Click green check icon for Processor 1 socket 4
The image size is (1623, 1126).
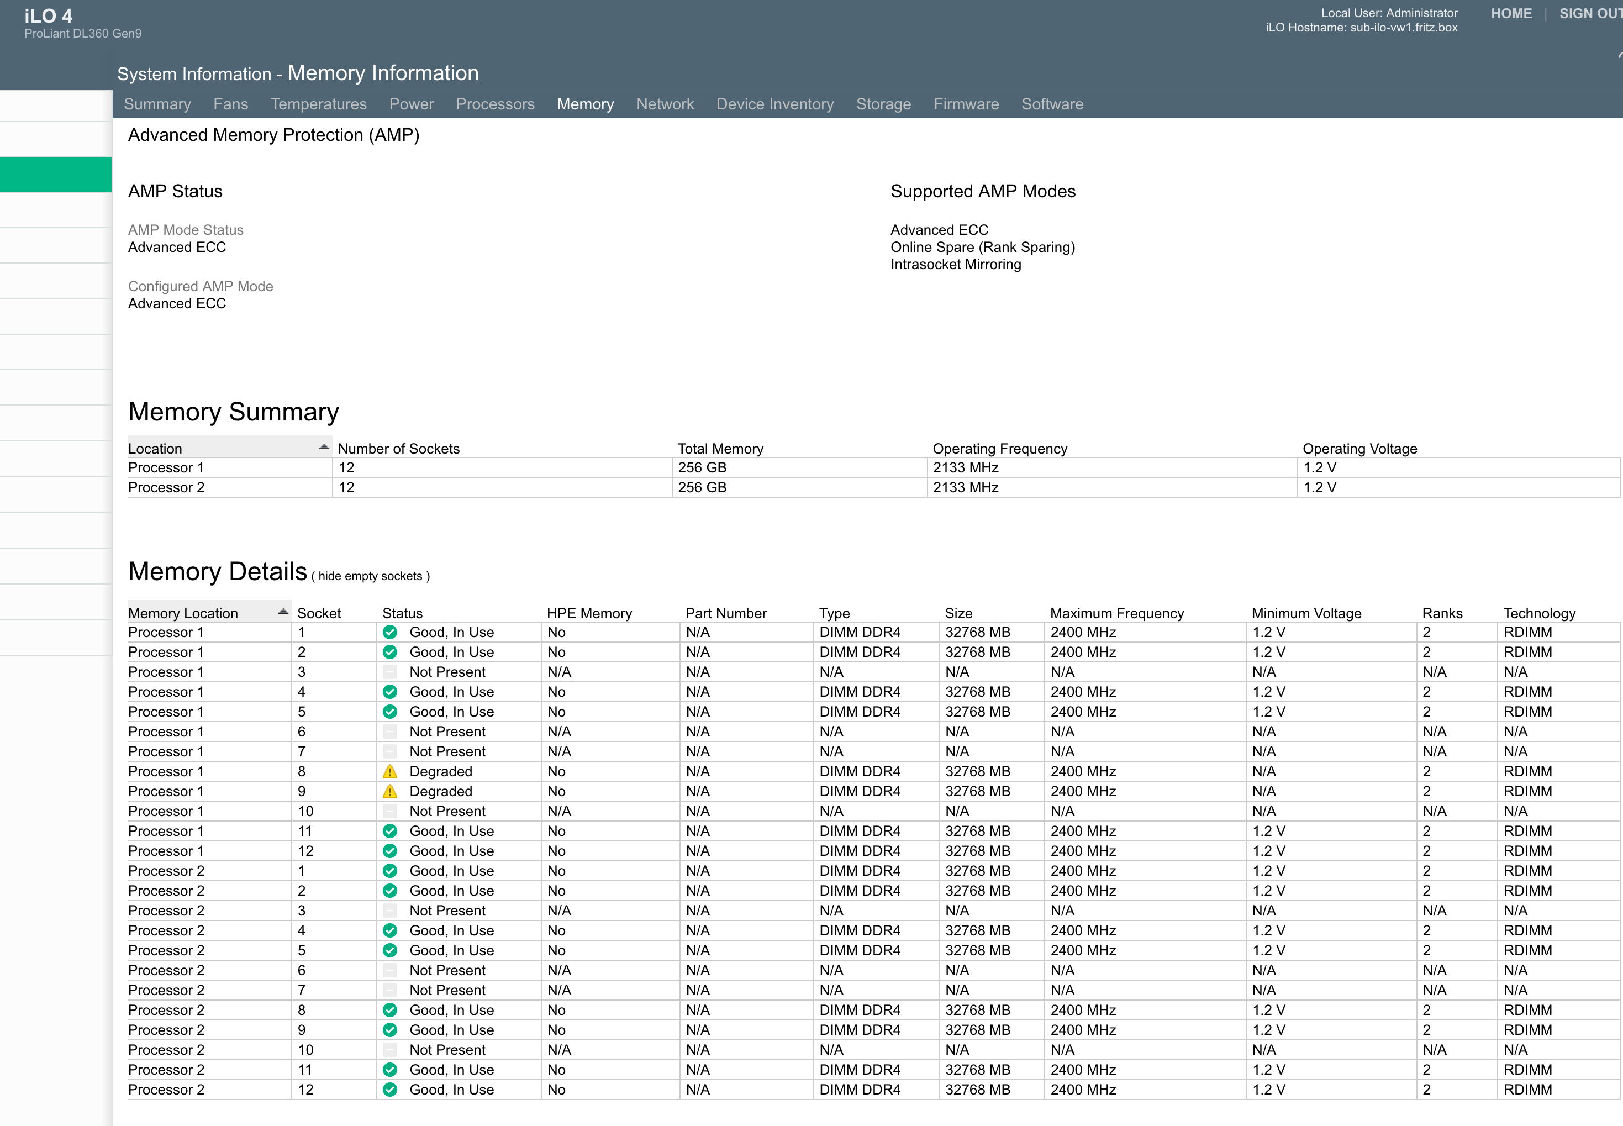click(389, 691)
